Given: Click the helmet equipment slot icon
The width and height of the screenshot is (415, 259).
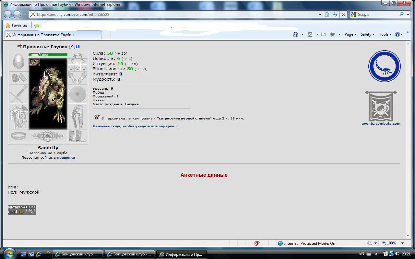Looking at the screenshot, I should click(x=18, y=62).
